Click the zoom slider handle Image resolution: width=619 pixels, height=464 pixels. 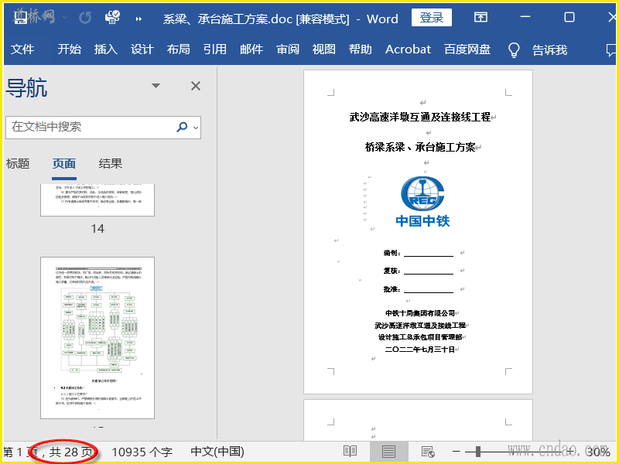pyautogui.click(x=478, y=452)
